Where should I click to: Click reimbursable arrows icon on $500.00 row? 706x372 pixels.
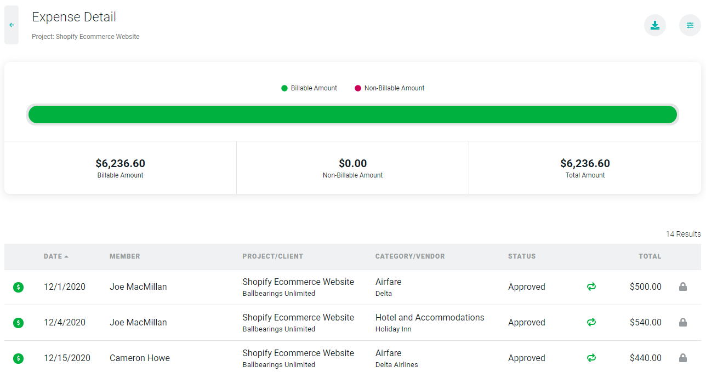(x=591, y=287)
